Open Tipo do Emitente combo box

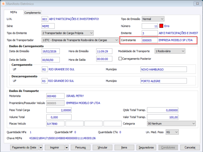coord(67,33)
